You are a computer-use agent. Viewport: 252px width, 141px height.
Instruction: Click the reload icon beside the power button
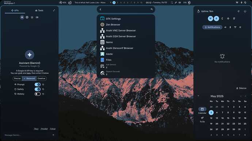coord(238,11)
